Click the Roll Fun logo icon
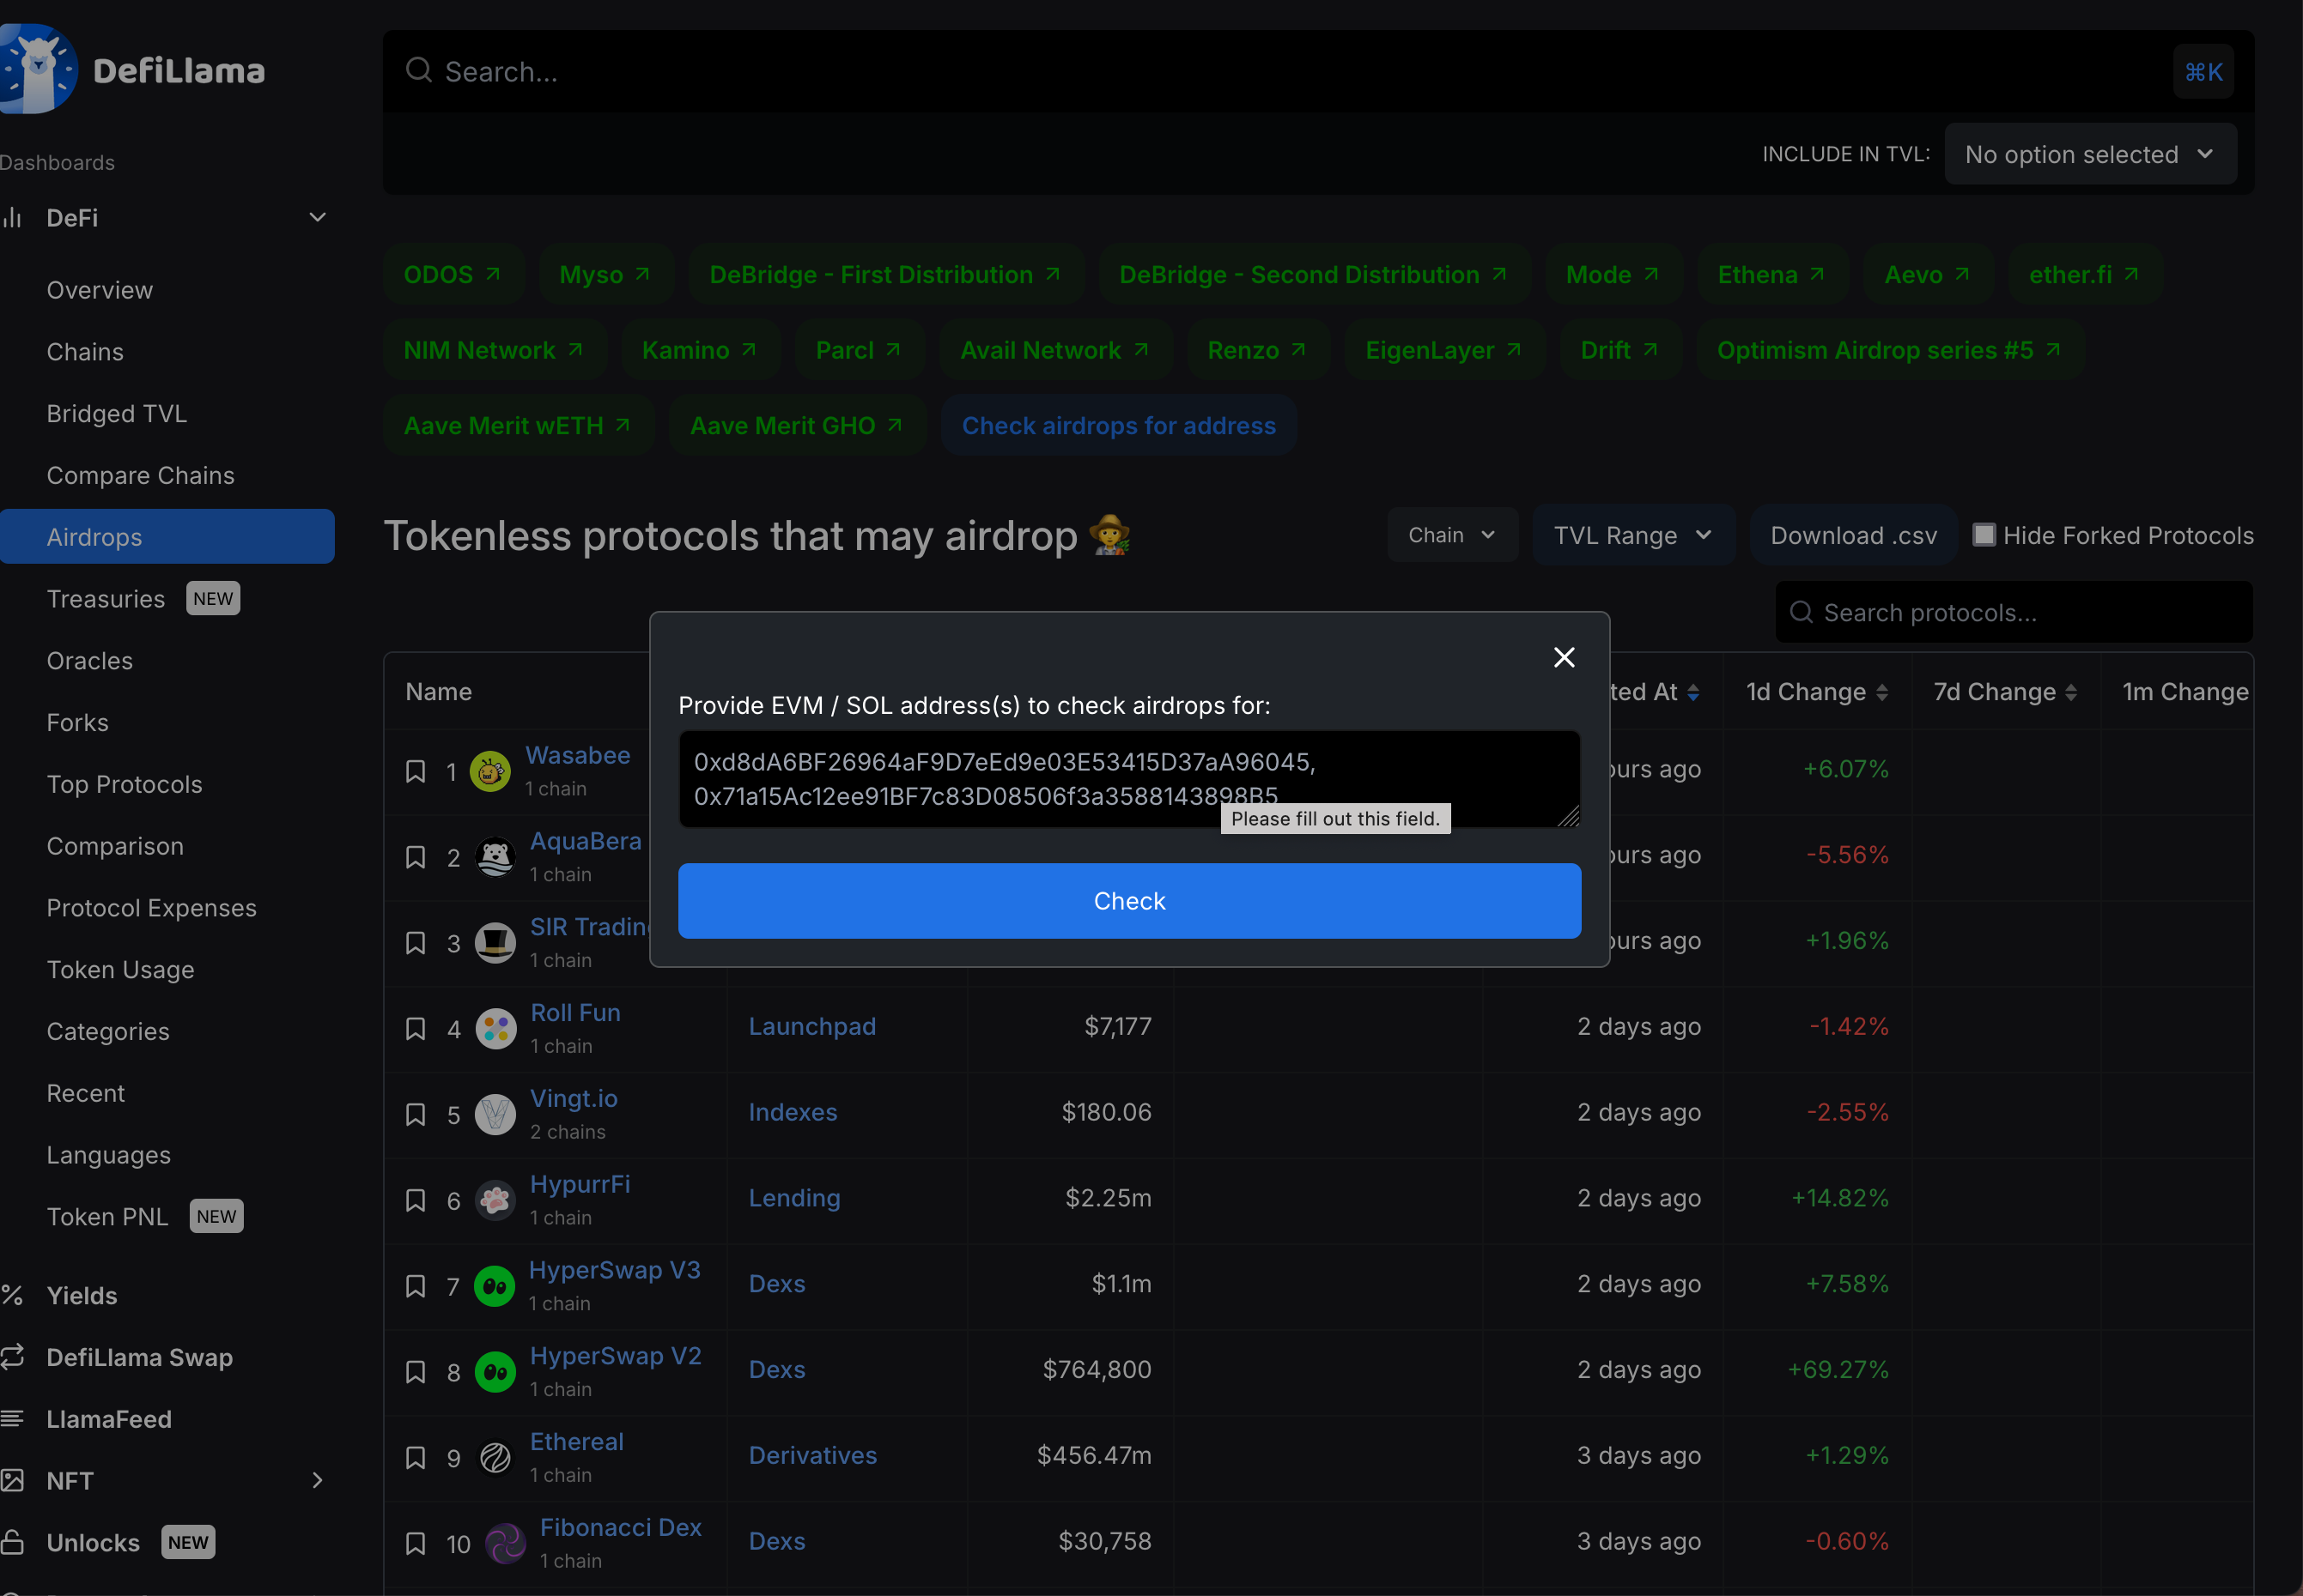The image size is (2303, 1596). [495, 1029]
